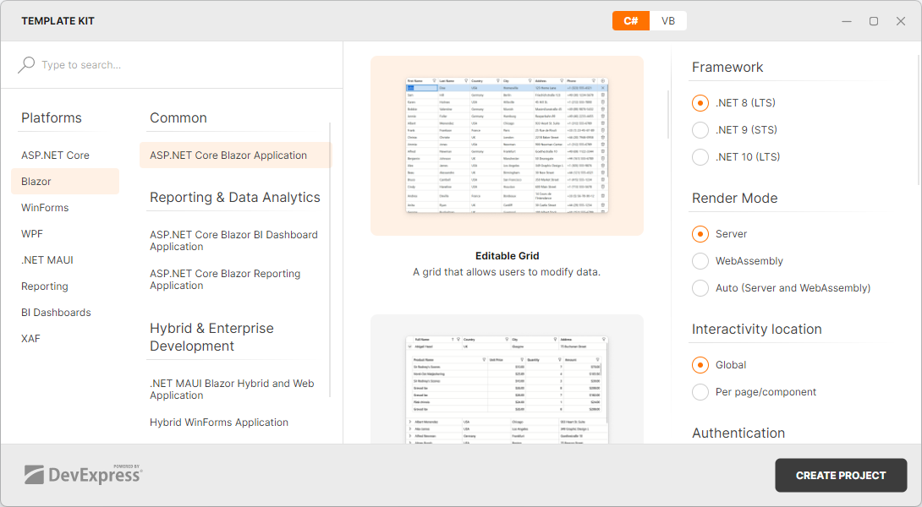
Task: Select ASP.NET Core Blazor BI Dashboard Application
Action: point(234,240)
